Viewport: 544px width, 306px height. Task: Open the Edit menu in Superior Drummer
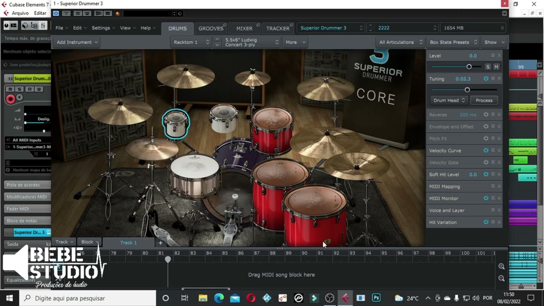click(x=79, y=28)
